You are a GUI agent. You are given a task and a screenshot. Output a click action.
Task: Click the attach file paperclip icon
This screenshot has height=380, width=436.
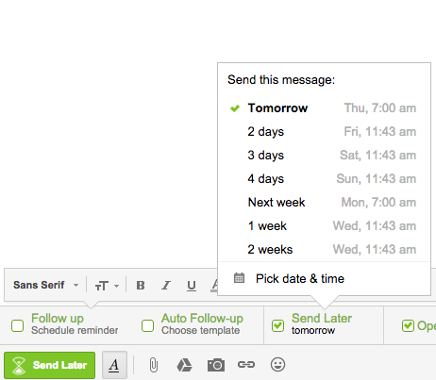pyautogui.click(x=154, y=365)
